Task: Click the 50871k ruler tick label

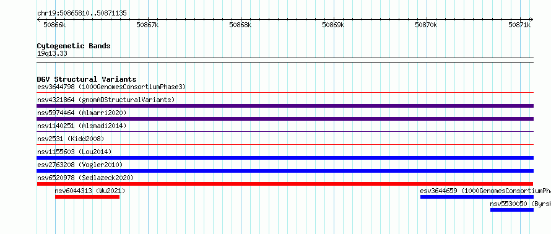Action: click(519, 25)
